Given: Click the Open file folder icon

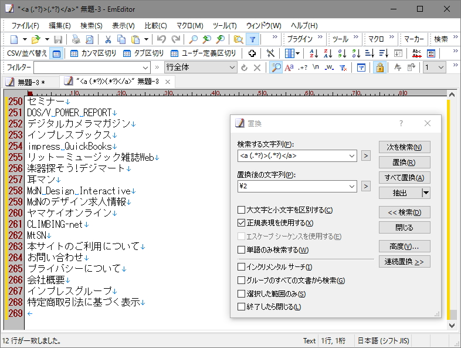Looking at the screenshot, I should tap(36, 39).
